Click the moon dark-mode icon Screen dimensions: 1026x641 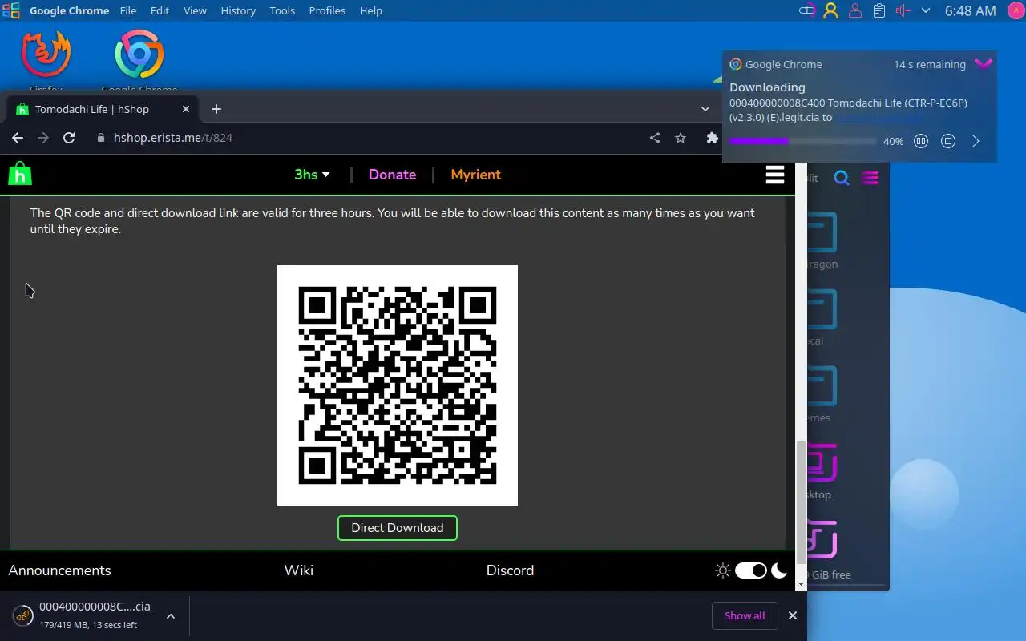pyautogui.click(x=779, y=570)
